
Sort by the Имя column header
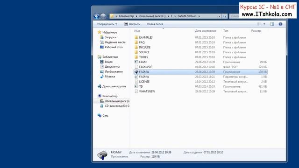pyautogui.click(x=137, y=31)
